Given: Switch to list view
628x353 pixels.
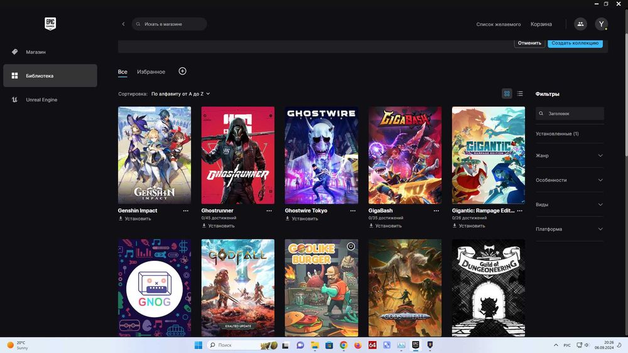Looking at the screenshot, I should click(x=520, y=93).
